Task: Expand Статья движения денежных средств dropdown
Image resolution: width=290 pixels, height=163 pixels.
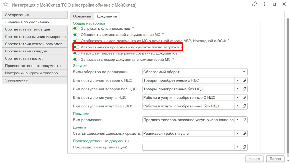Action: [x=237, y=133]
